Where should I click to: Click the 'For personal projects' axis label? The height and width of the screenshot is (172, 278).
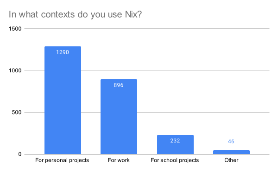(62, 160)
